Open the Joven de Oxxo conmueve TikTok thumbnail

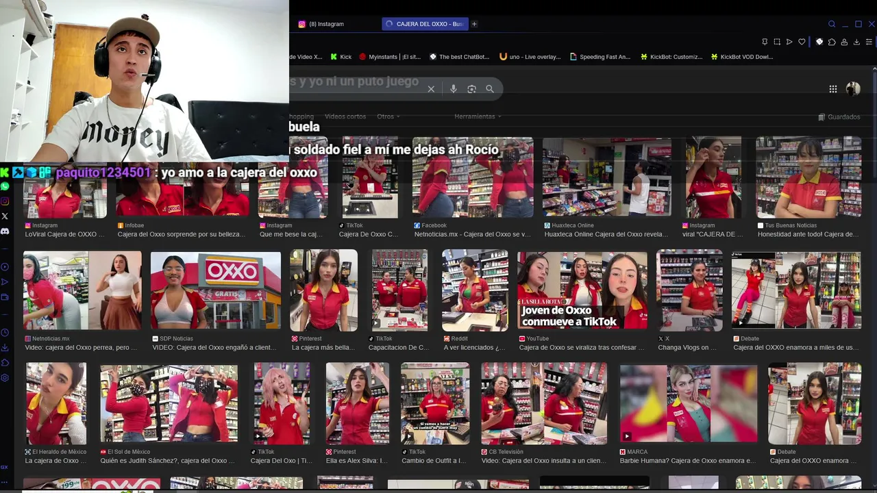582,290
